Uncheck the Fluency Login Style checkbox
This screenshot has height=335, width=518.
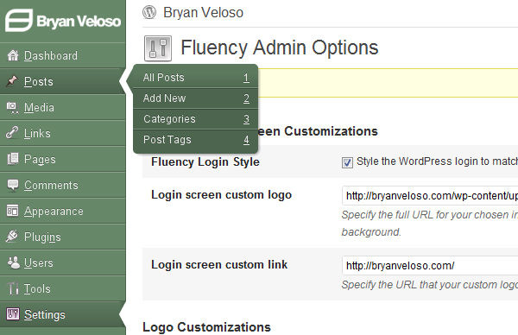pos(347,162)
